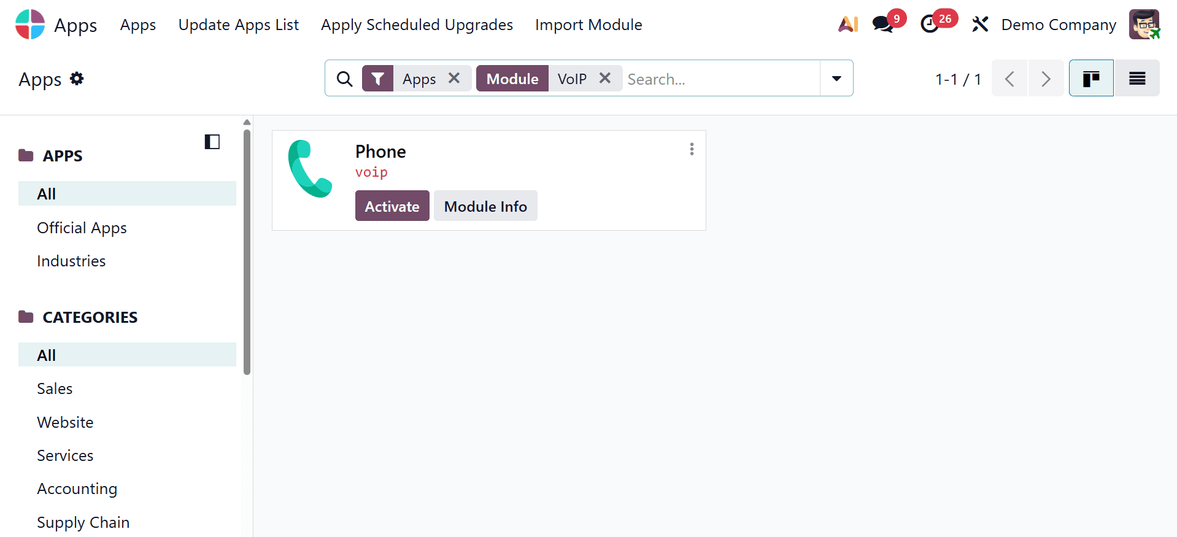
Task: Switch to kanban view
Action: 1091,79
